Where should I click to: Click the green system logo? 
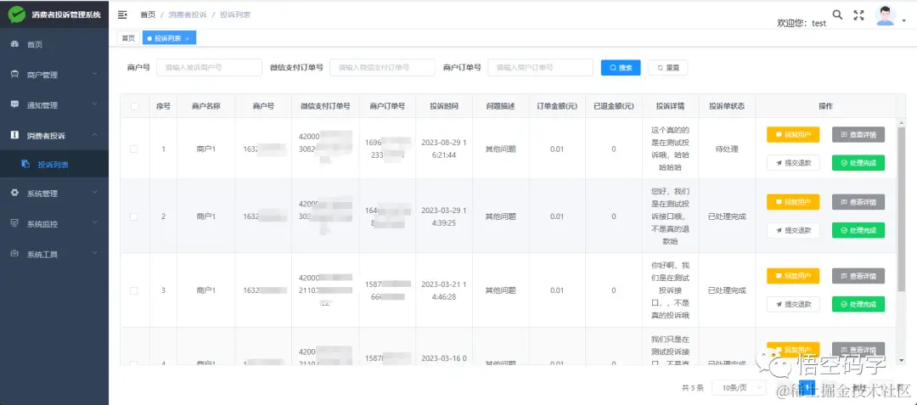[17, 14]
